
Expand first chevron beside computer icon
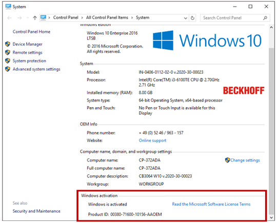point(49,18)
